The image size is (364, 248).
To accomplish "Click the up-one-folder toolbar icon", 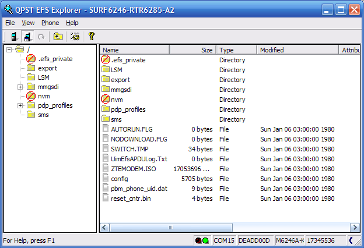I will click(58, 37).
